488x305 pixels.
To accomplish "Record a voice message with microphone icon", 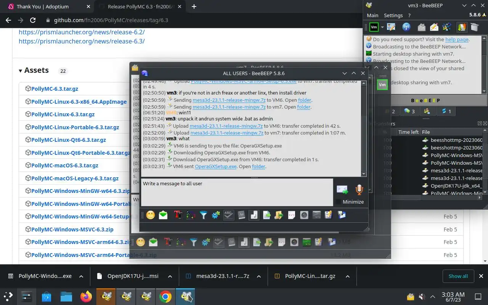I will point(359,189).
